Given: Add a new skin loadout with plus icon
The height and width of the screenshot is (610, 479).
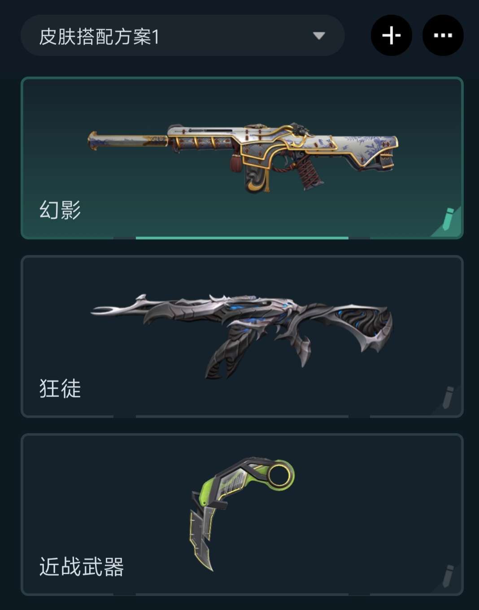Looking at the screenshot, I should pyautogui.click(x=392, y=35).
